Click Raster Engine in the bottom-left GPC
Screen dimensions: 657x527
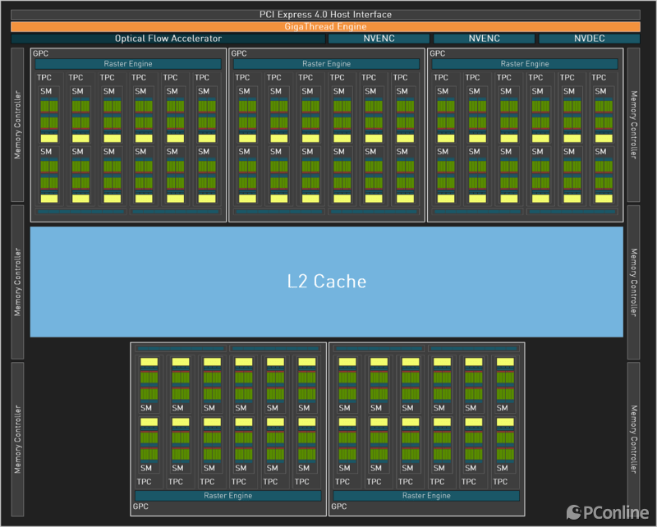[x=227, y=496]
